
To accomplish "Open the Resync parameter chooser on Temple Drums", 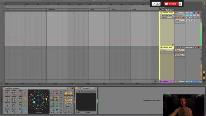I will point(167,18).
